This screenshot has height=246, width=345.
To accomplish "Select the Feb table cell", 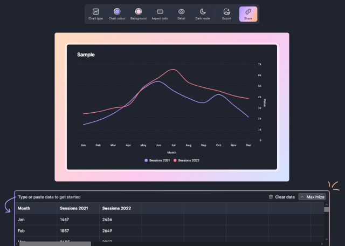I will point(36,231).
